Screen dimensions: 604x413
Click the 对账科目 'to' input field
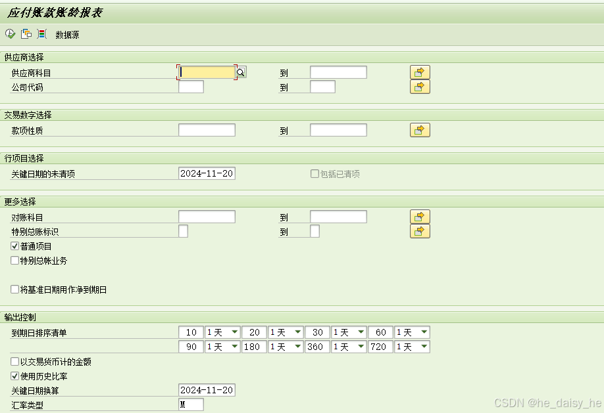coord(338,217)
